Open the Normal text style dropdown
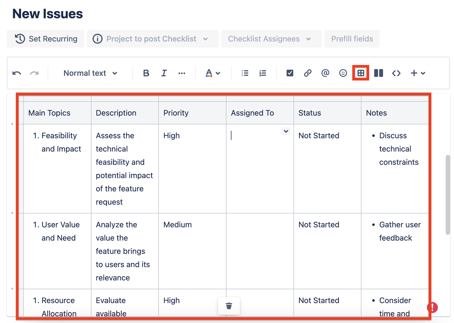This screenshot has width=454, height=323. point(90,73)
